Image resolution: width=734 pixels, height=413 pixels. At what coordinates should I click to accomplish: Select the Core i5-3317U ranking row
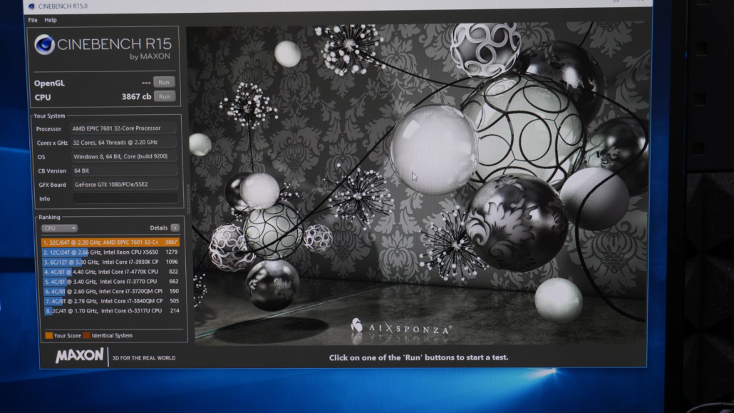tap(110, 311)
